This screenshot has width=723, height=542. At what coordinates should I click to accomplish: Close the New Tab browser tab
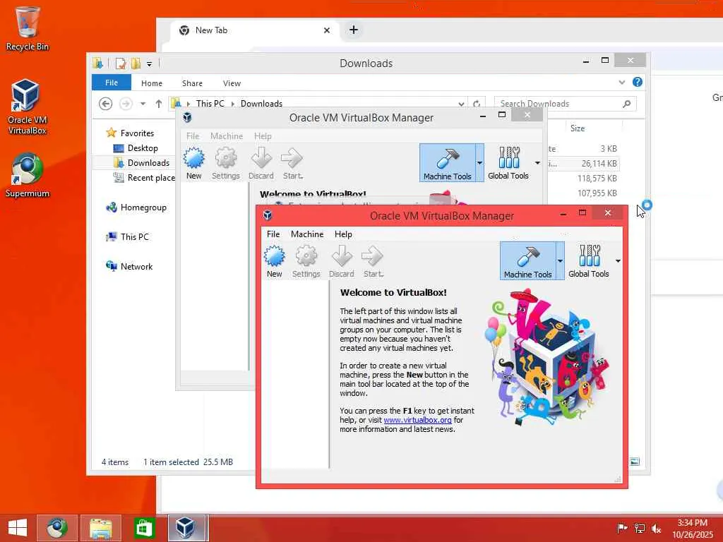(327, 30)
